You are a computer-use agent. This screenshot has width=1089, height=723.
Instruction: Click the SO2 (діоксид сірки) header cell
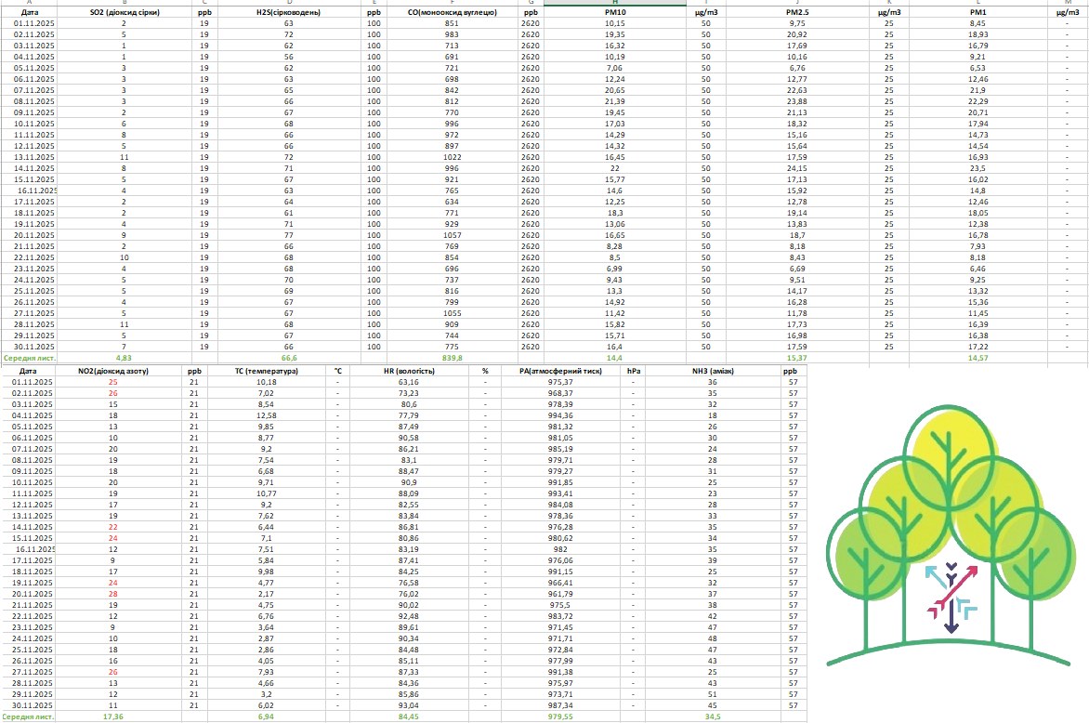pyautogui.click(x=124, y=13)
